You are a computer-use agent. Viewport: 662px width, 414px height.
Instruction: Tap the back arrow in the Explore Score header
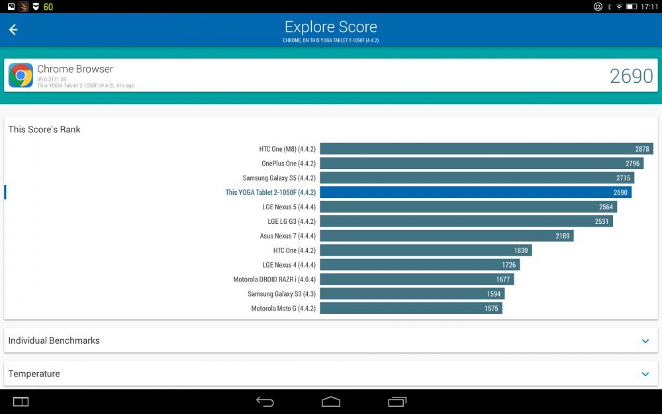[x=13, y=29]
